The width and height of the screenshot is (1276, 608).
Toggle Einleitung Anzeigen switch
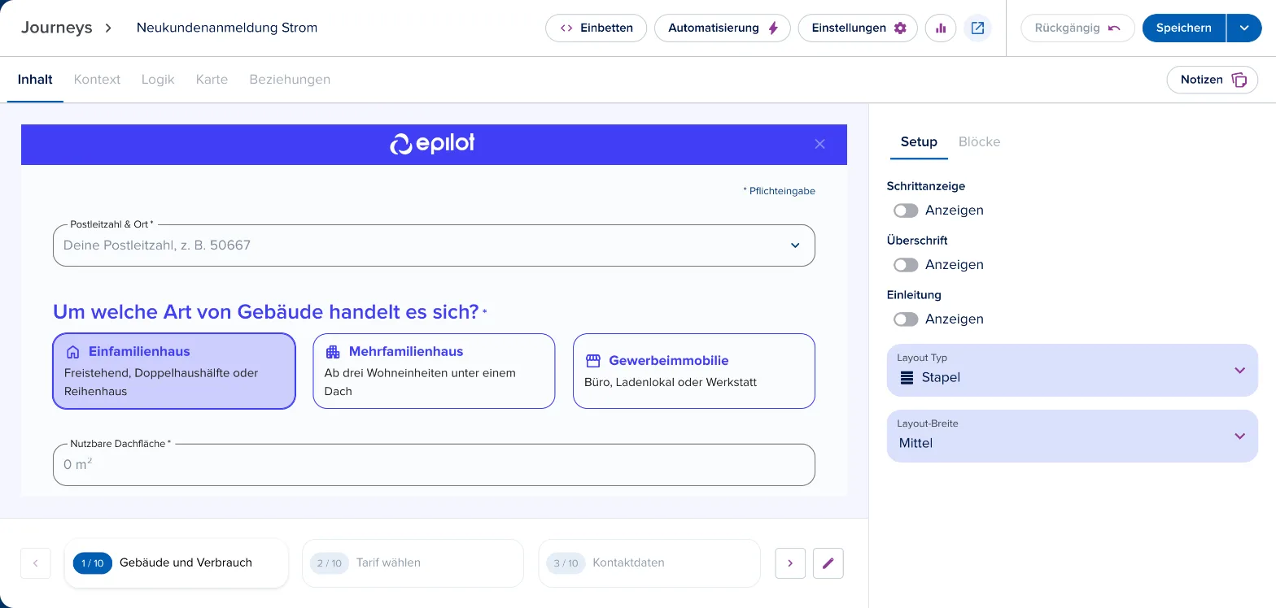[906, 319]
